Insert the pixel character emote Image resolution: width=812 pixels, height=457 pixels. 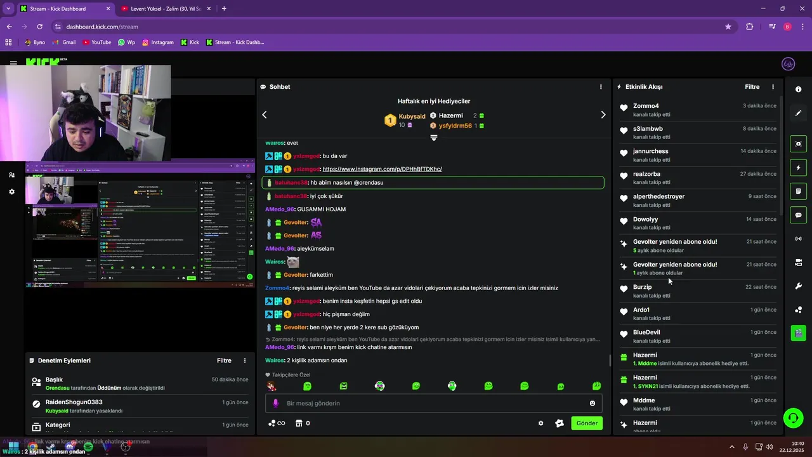[x=272, y=386]
